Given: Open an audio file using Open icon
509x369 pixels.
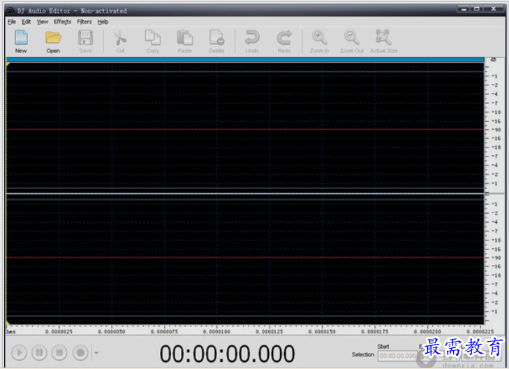Looking at the screenshot, I should (53, 41).
